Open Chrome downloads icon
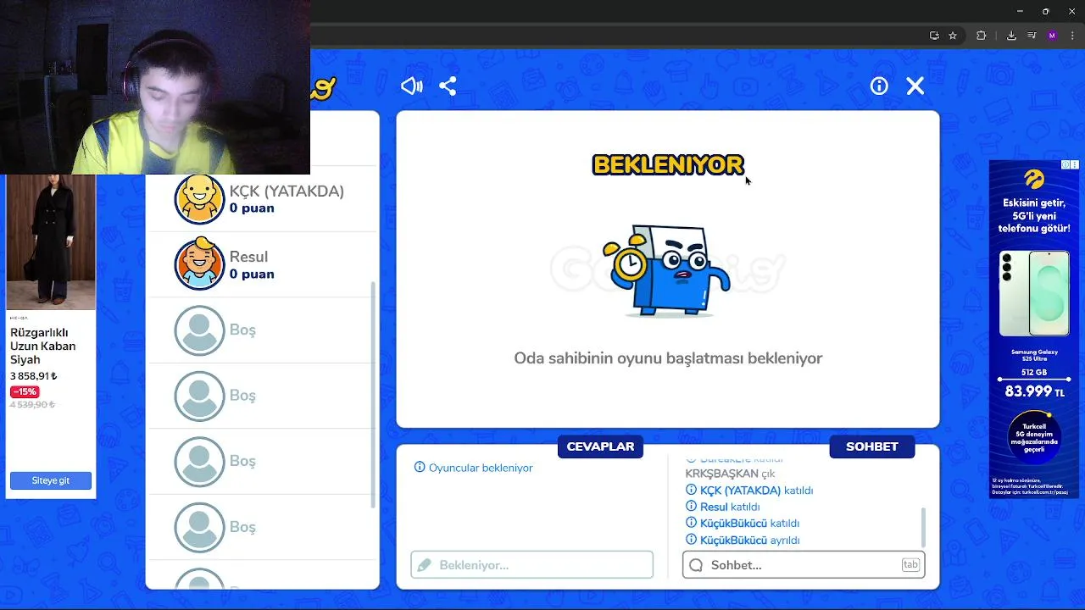The width and height of the screenshot is (1085, 610). (x=1011, y=36)
